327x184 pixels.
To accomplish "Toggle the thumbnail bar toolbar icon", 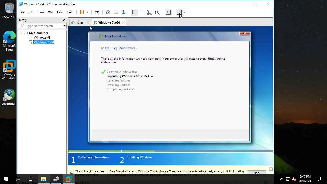I will [x=142, y=12].
